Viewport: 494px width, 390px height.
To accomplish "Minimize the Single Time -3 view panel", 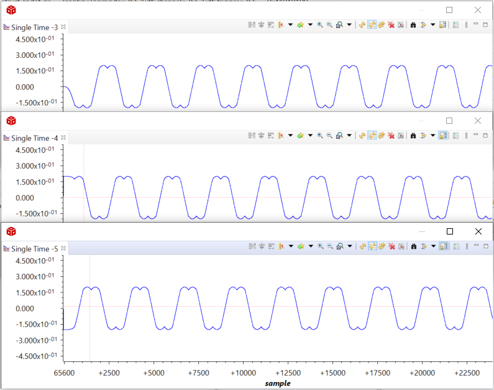I will coord(475,24).
